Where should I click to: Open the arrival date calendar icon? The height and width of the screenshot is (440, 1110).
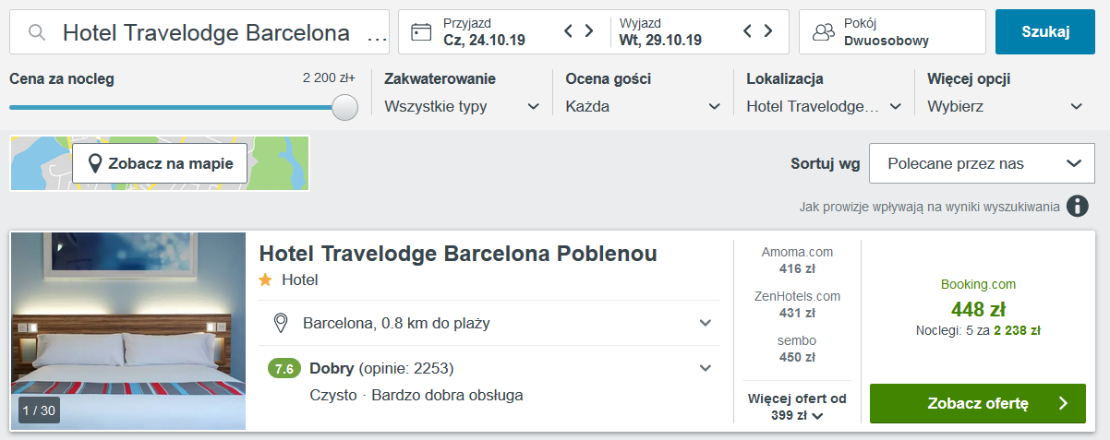(x=421, y=32)
